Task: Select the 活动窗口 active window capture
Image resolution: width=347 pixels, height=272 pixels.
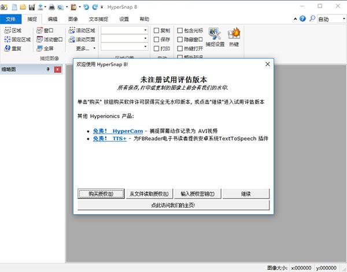Action: click(50, 39)
